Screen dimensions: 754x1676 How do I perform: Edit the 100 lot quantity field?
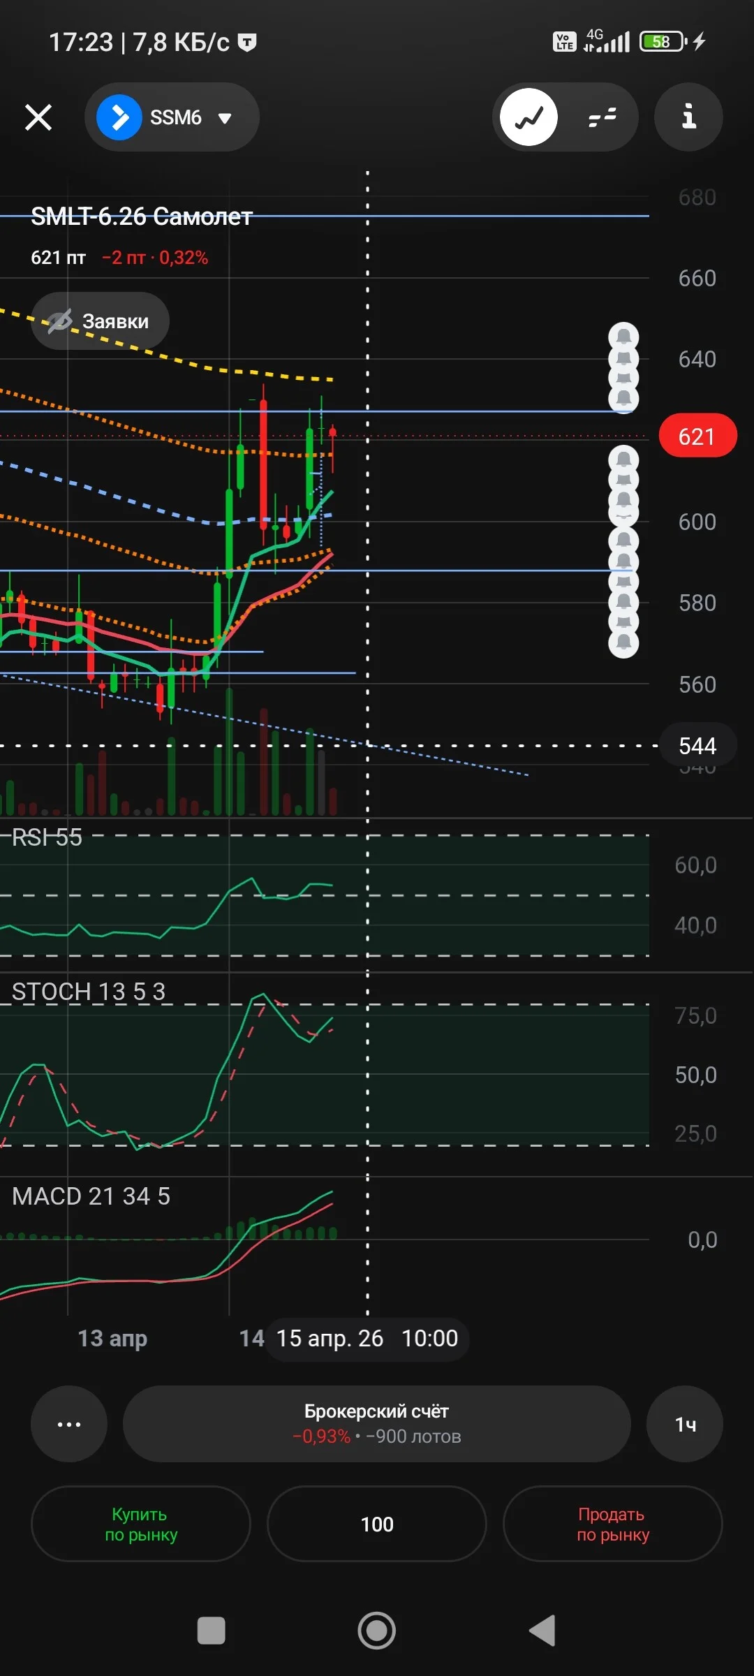377,1524
